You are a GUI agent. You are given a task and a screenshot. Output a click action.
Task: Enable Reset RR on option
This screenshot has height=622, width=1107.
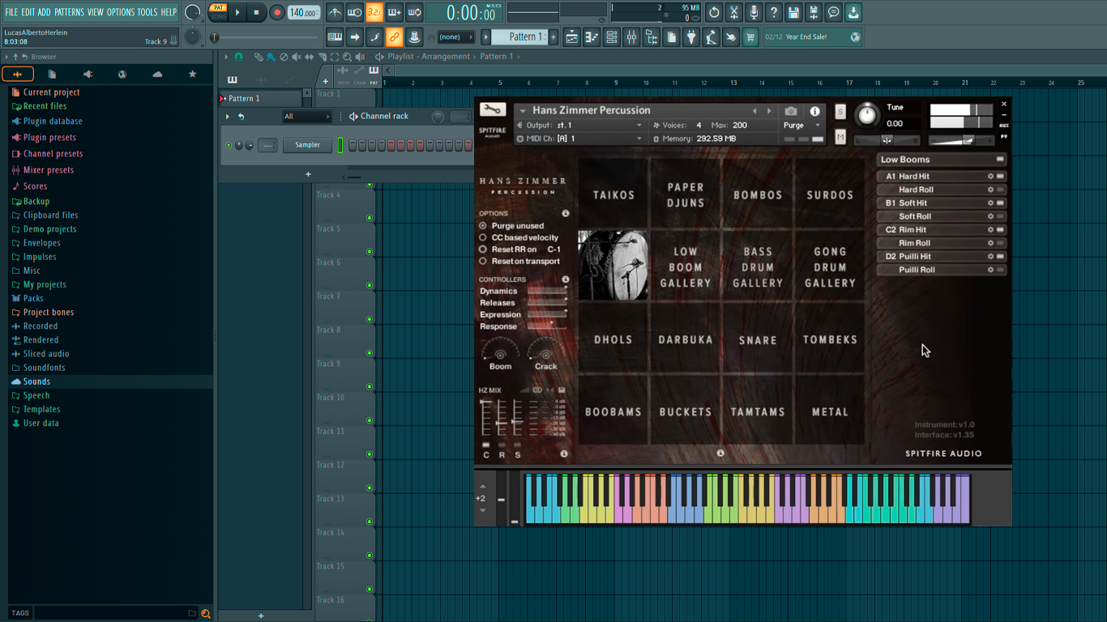point(483,249)
